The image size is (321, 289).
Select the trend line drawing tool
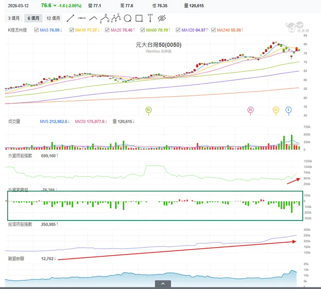70,18
